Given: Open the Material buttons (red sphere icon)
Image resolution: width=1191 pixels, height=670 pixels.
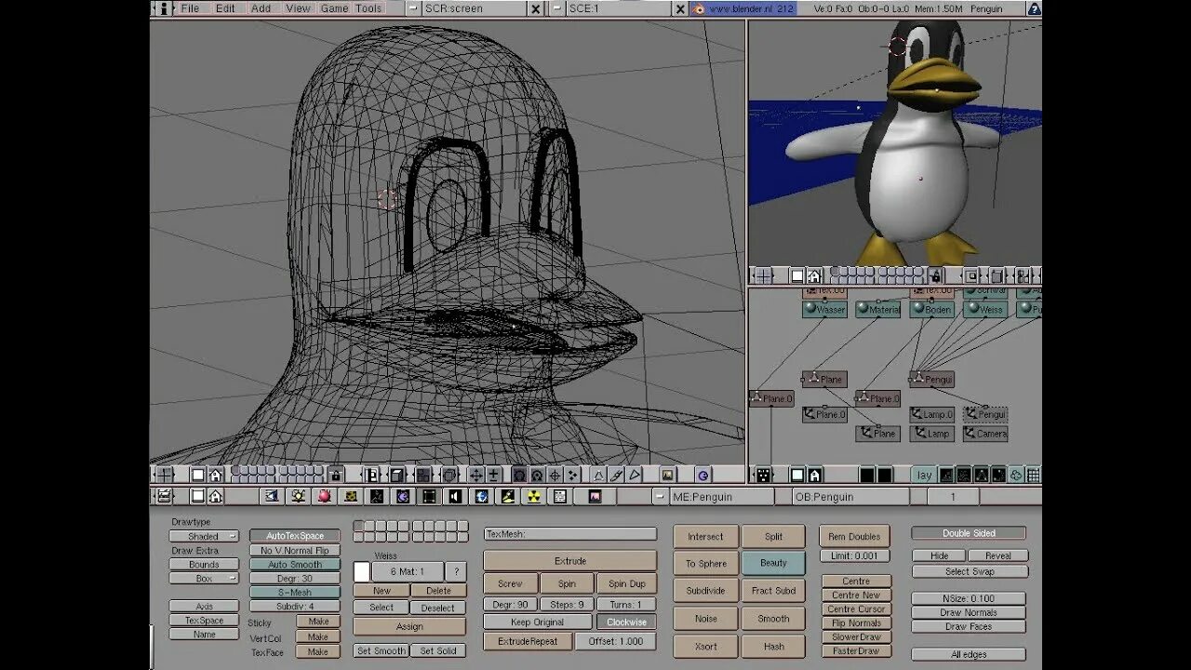Looking at the screenshot, I should [x=324, y=496].
